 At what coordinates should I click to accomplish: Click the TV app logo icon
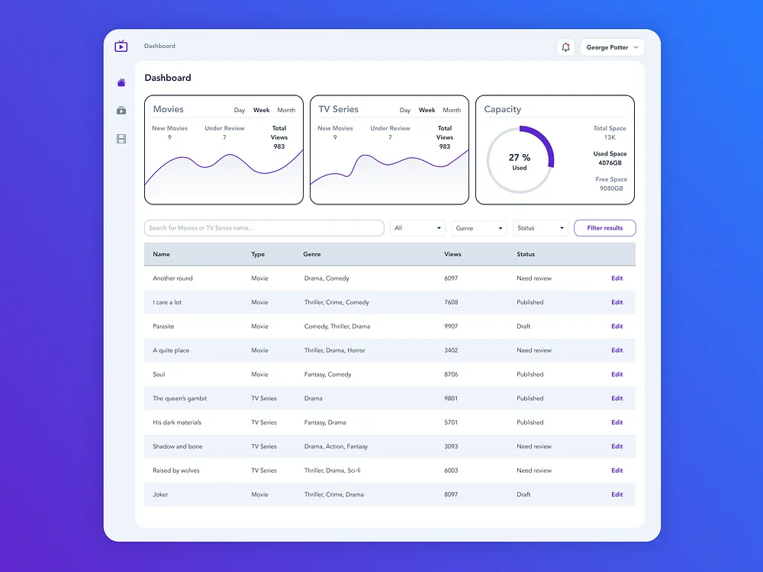coord(121,46)
